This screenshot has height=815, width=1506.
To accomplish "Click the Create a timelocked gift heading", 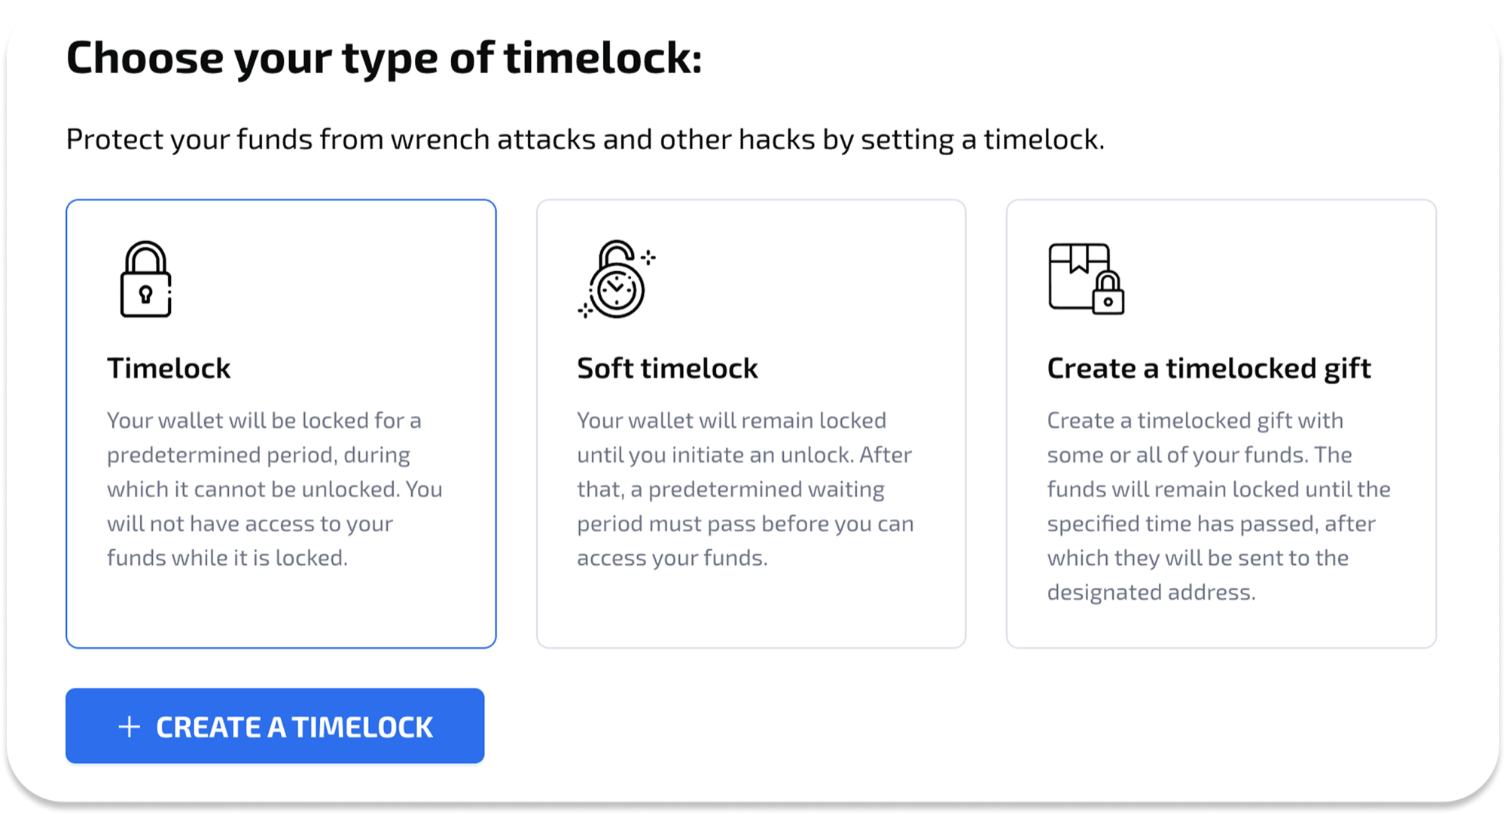I will (x=1209, y=368).
